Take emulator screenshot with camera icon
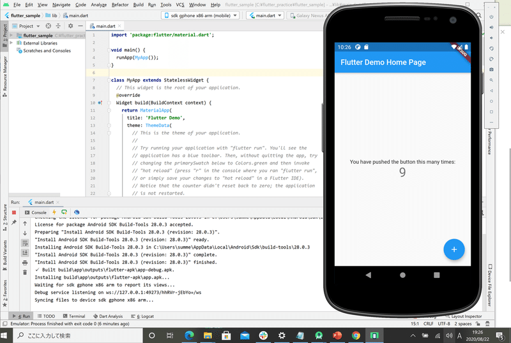The height and width of the screenshot is (343, 511). coord(491,69)
